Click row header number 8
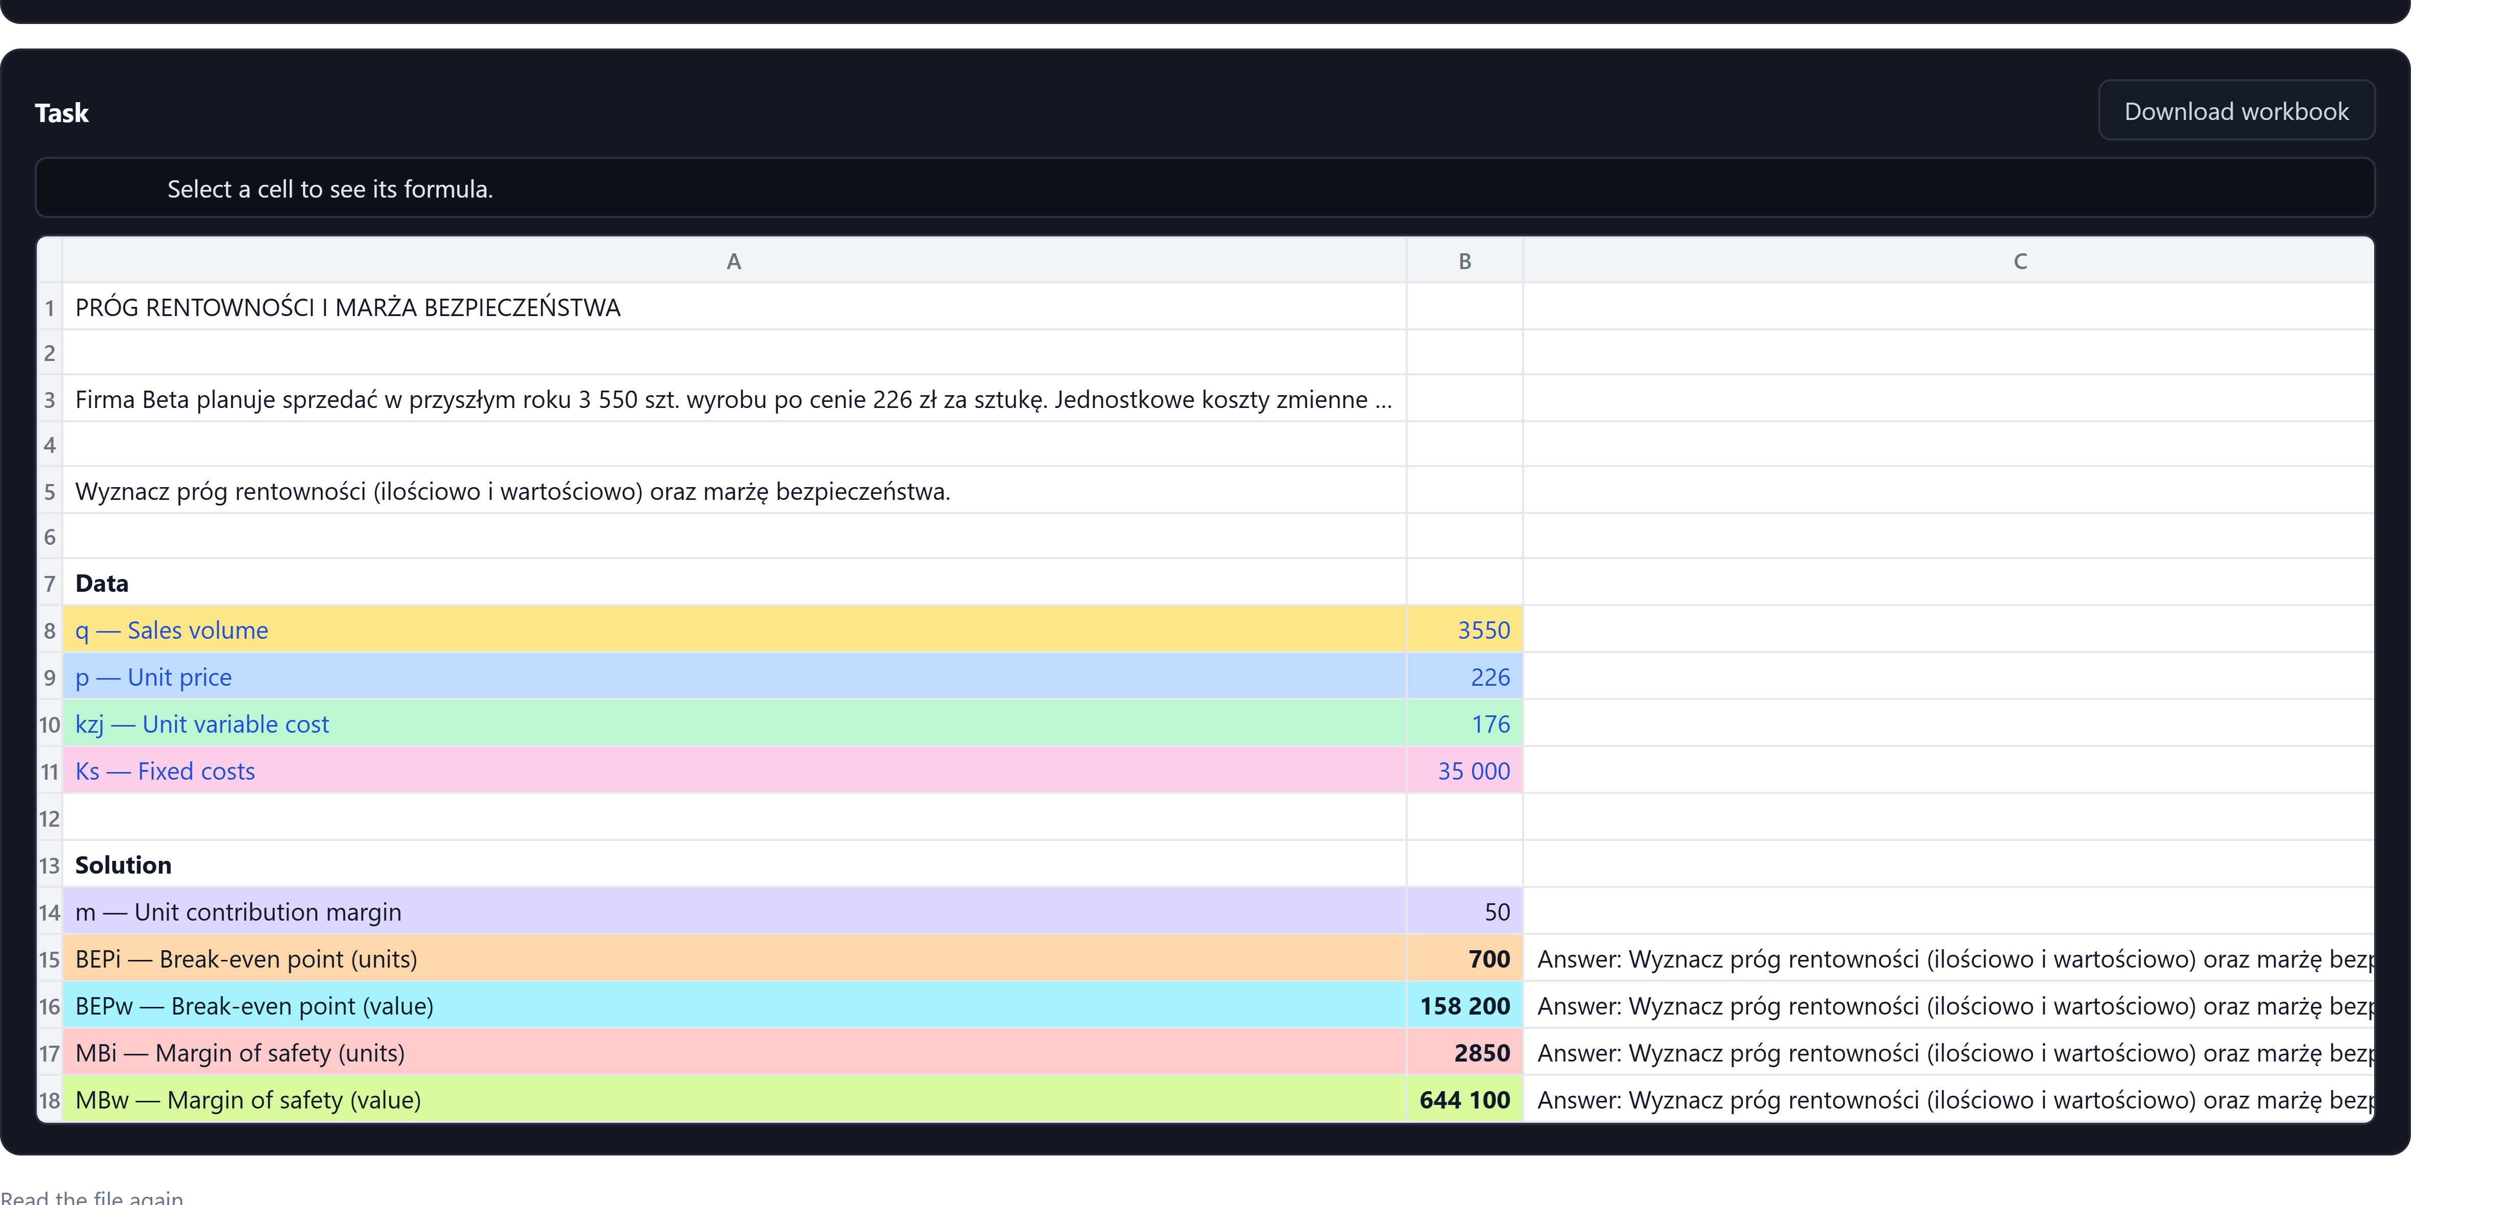The image size is (2509, 1205). click(50, 630)
